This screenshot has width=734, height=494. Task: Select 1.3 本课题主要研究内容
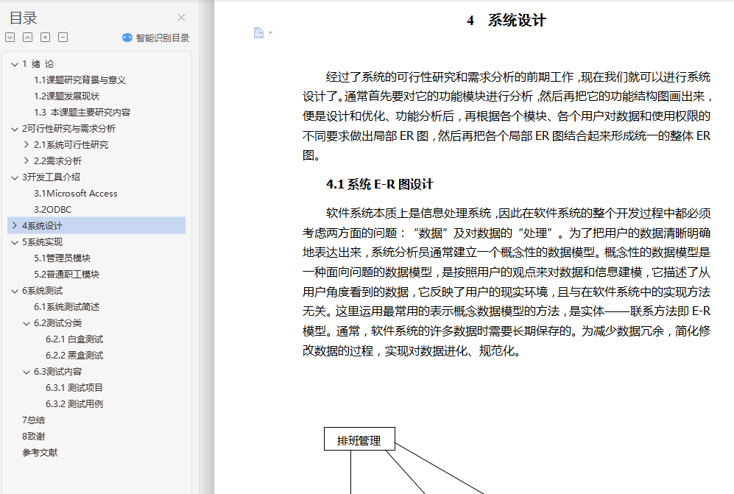82,113
